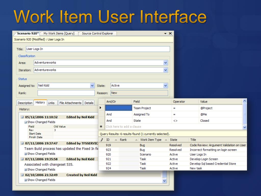Switch to the Links tab
The height and width of the screenshot is (196, 261).
pyautogui.click(x=51, y=103)
